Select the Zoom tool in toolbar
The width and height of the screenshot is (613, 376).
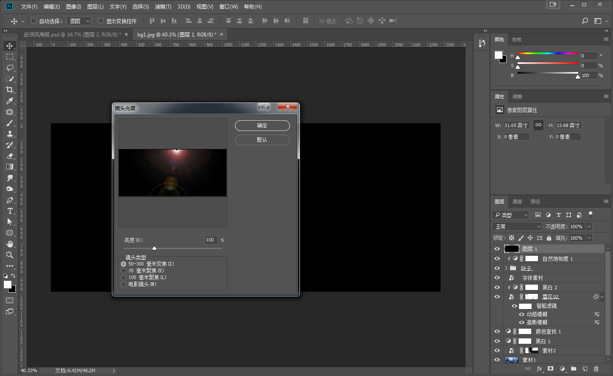click(10, 255)
